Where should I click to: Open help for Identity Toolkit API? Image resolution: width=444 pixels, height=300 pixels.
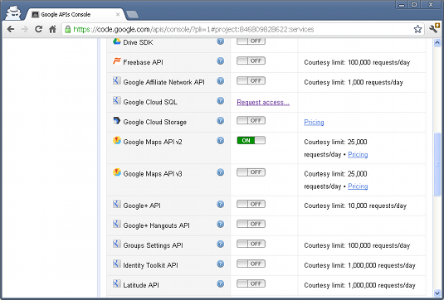tap(220, 264)
